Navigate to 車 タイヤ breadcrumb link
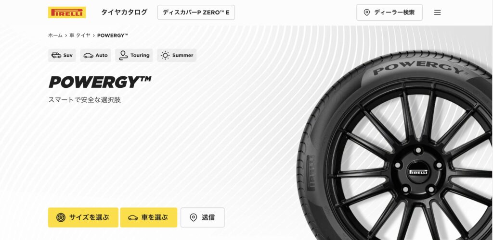This screenshot has width=493, height=240. tap(80, 36)
